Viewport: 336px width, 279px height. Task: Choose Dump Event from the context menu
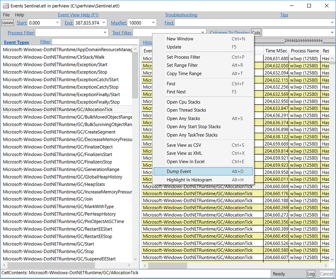(203, 171)
